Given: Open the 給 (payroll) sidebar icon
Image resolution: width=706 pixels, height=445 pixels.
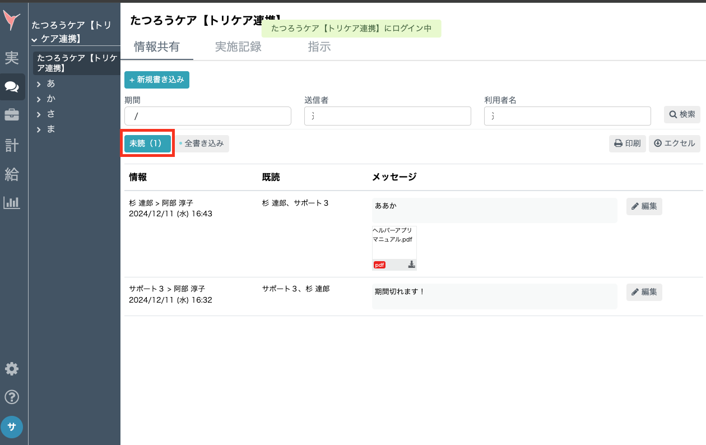Looking at the screenshot, I should coord(12,174).
